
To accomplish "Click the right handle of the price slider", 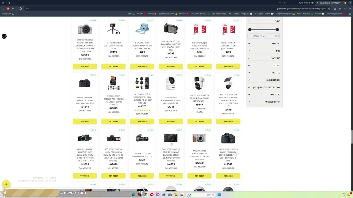I will tap(277, 29).
